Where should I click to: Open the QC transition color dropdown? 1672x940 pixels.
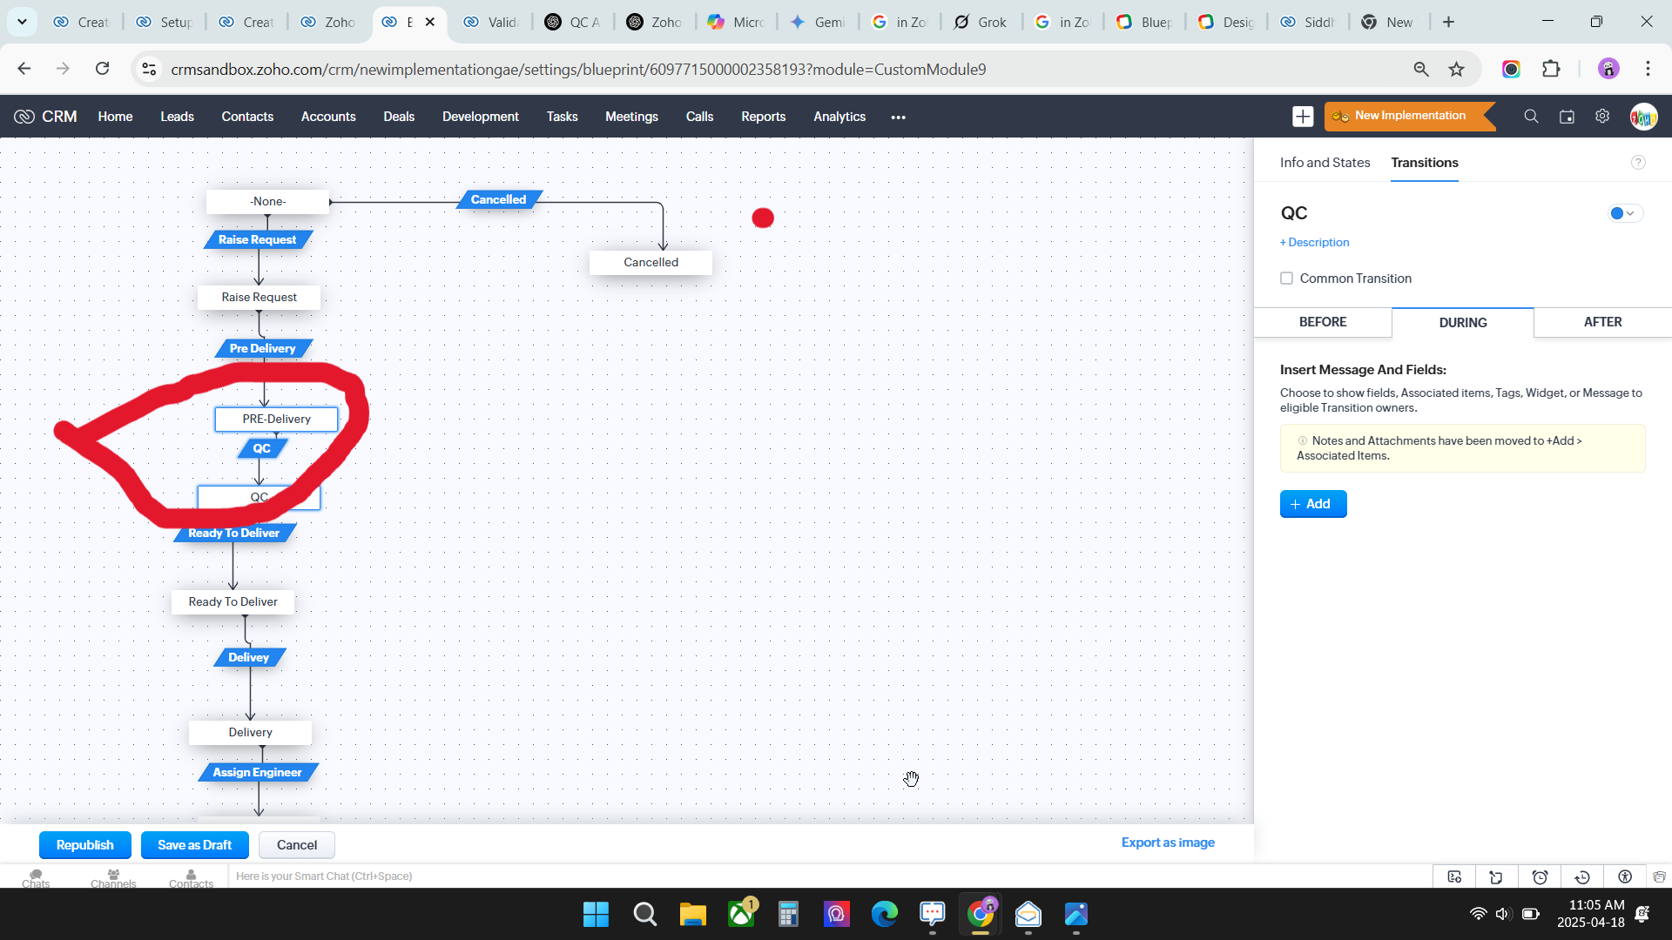pos(1624,213)
